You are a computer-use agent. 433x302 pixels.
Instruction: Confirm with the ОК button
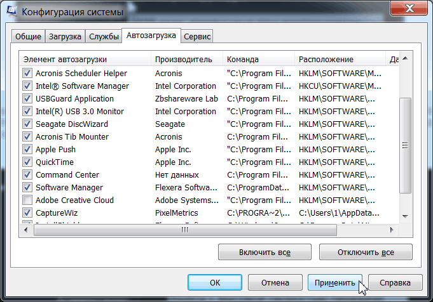pyautogui.click(x=215, y=282)
